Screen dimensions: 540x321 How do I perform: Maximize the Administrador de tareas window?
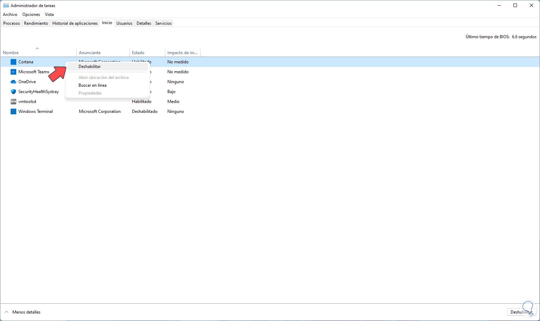pos(515,6)
